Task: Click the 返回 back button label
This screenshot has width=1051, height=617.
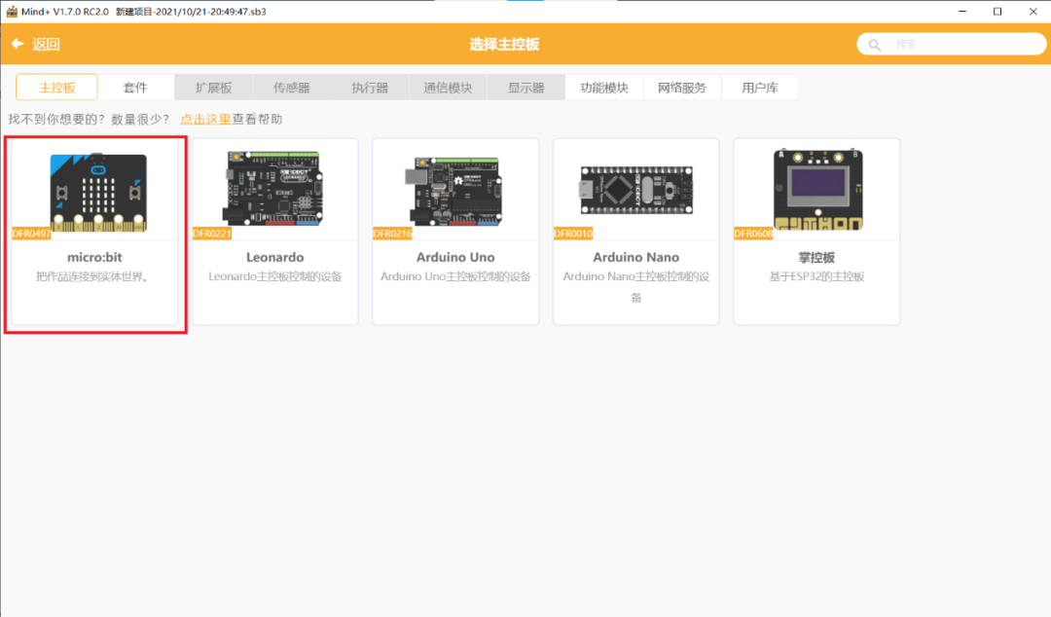Action: tap(46, 44)
